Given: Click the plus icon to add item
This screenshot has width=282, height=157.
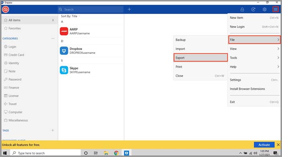Looking at the screenshot, I should [129, 9].
